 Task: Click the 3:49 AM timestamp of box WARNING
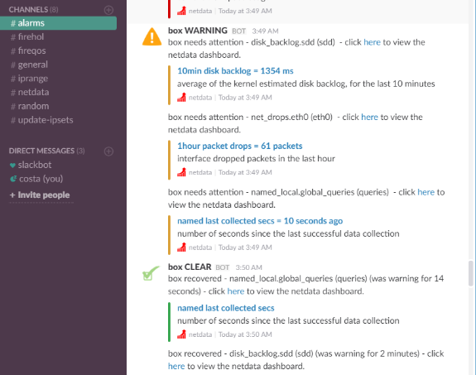point(265,31)
